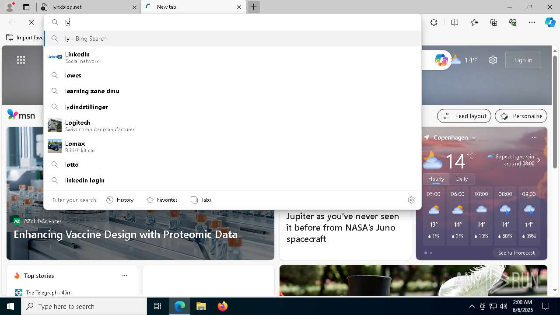
Task: Select 'learning zone dmu' suggestion
Action: coord(232,91)
